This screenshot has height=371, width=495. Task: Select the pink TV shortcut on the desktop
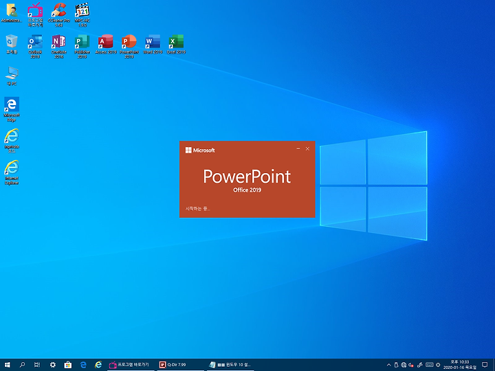point(35,14)
